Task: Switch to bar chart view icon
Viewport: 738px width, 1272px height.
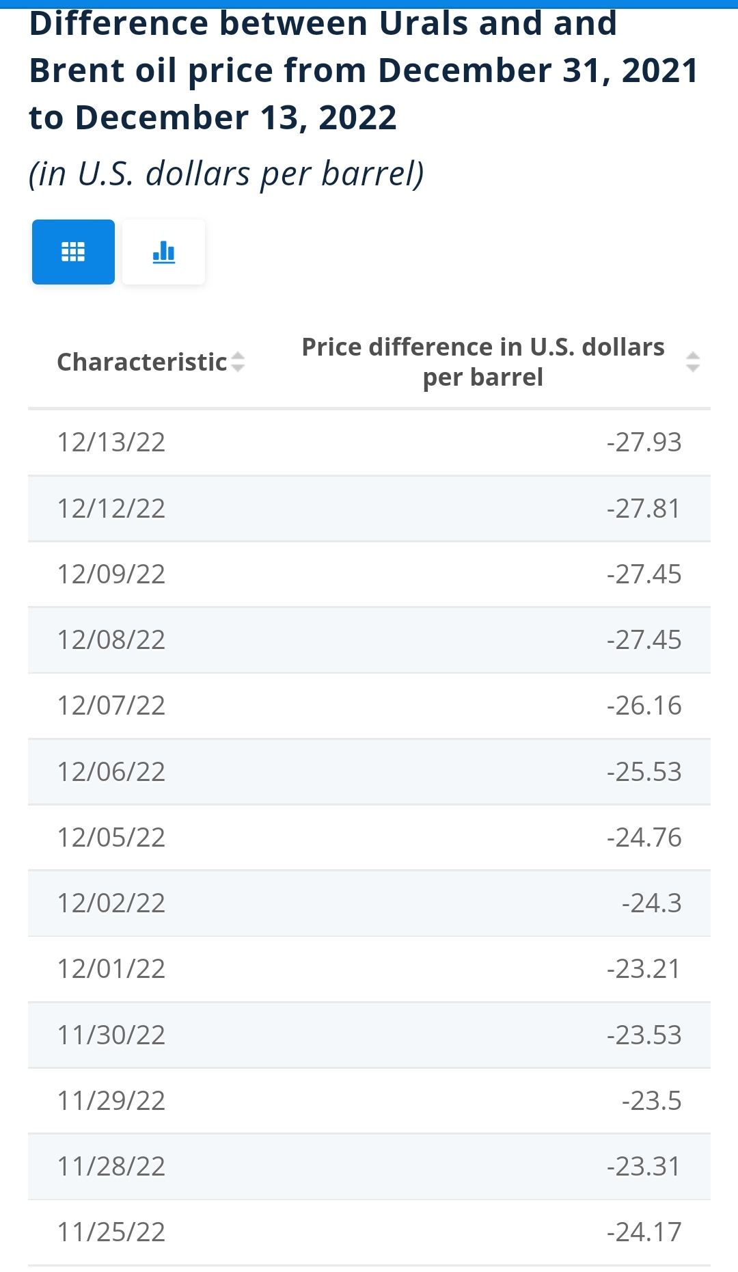Action: tap(163, 252)
